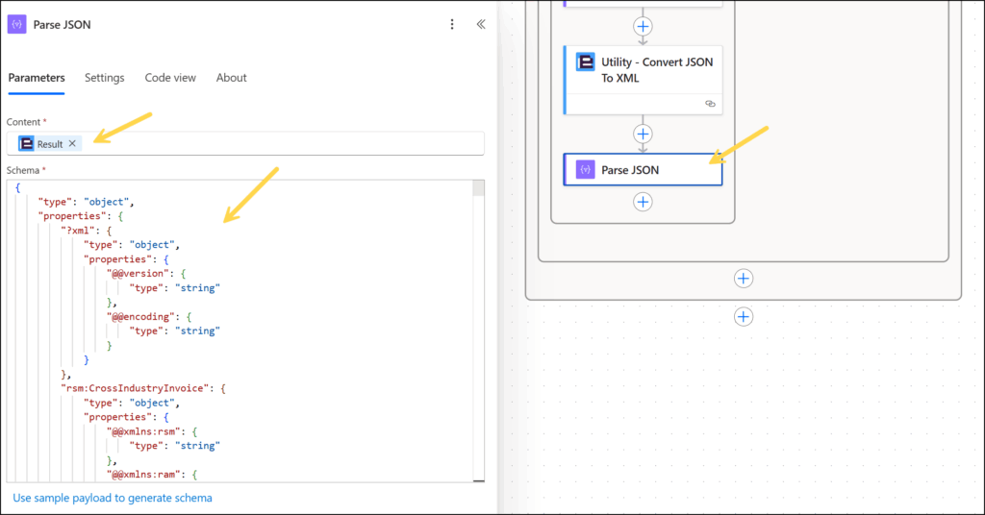Open the About tab
The width and height of the screenshot is (985, 515).
pyautogui.click(x=231, y=78)
